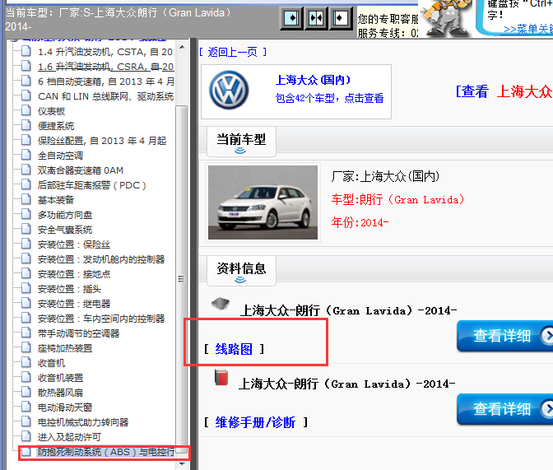
Task: Click the white Gran Lavida car thumbnail
Action: point(263,202)
